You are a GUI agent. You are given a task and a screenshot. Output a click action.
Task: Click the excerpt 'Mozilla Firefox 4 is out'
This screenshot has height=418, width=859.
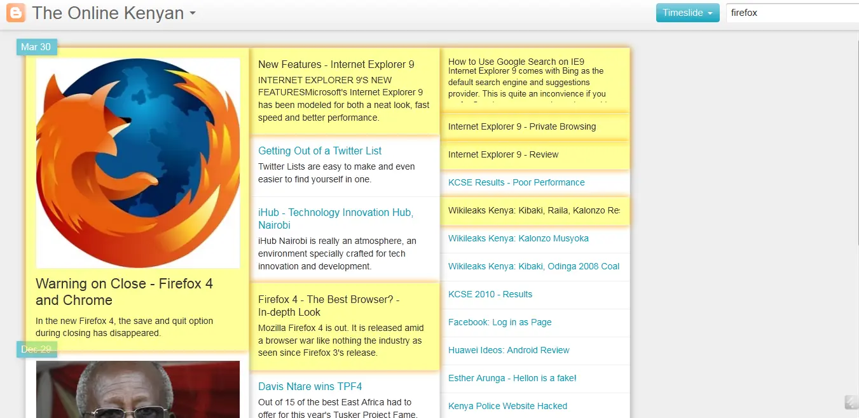[341, 340]
